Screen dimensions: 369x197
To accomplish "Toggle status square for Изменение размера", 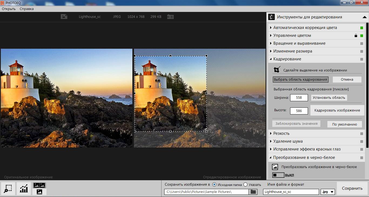I will pos(361,51).
